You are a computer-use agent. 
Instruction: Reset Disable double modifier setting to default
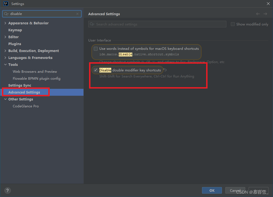point(165,70)
